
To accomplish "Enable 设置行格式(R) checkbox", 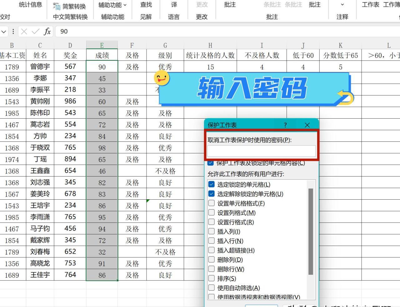I will pos(212,222).
